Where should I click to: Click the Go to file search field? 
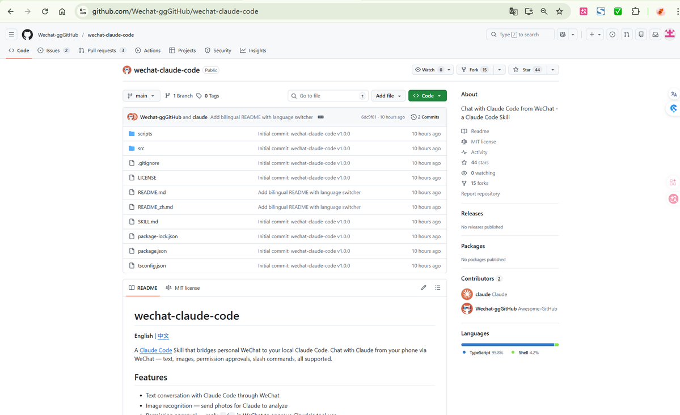[328, 96]
